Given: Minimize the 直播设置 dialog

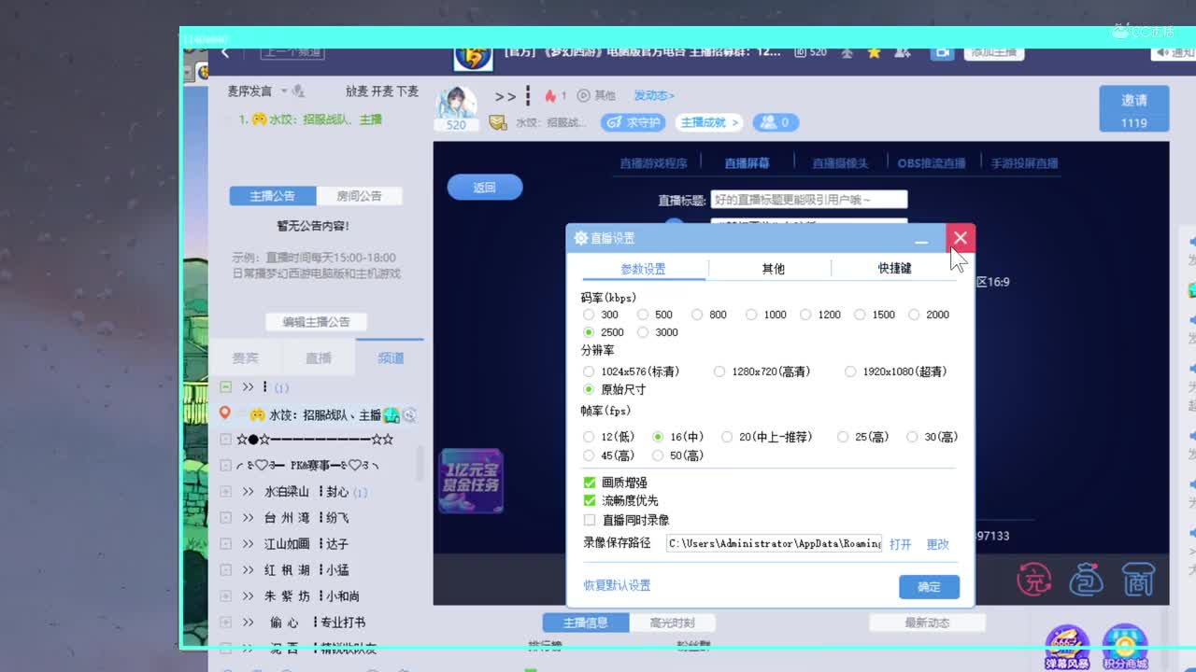Looking at the screenshot, I should (921, 241).
